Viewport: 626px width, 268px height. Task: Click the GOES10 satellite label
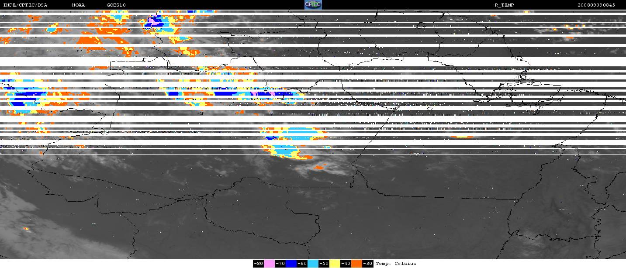(116, 5)
